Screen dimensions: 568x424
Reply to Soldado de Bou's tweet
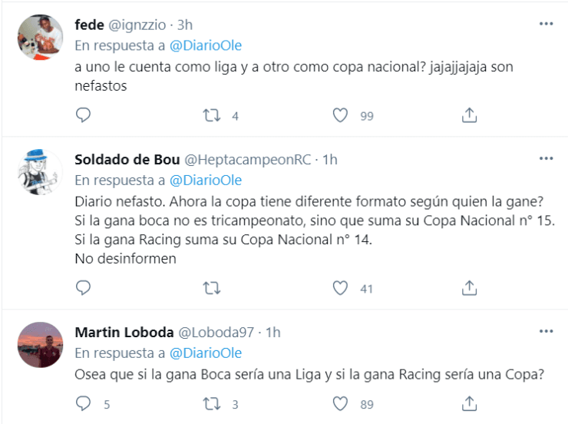(84, 288)
